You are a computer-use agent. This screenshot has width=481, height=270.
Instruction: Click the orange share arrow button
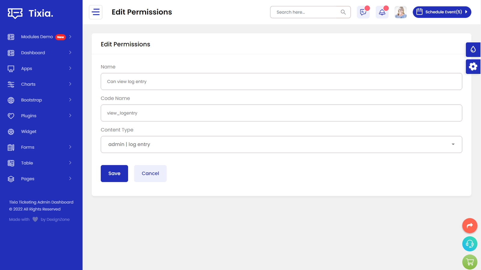470,226
